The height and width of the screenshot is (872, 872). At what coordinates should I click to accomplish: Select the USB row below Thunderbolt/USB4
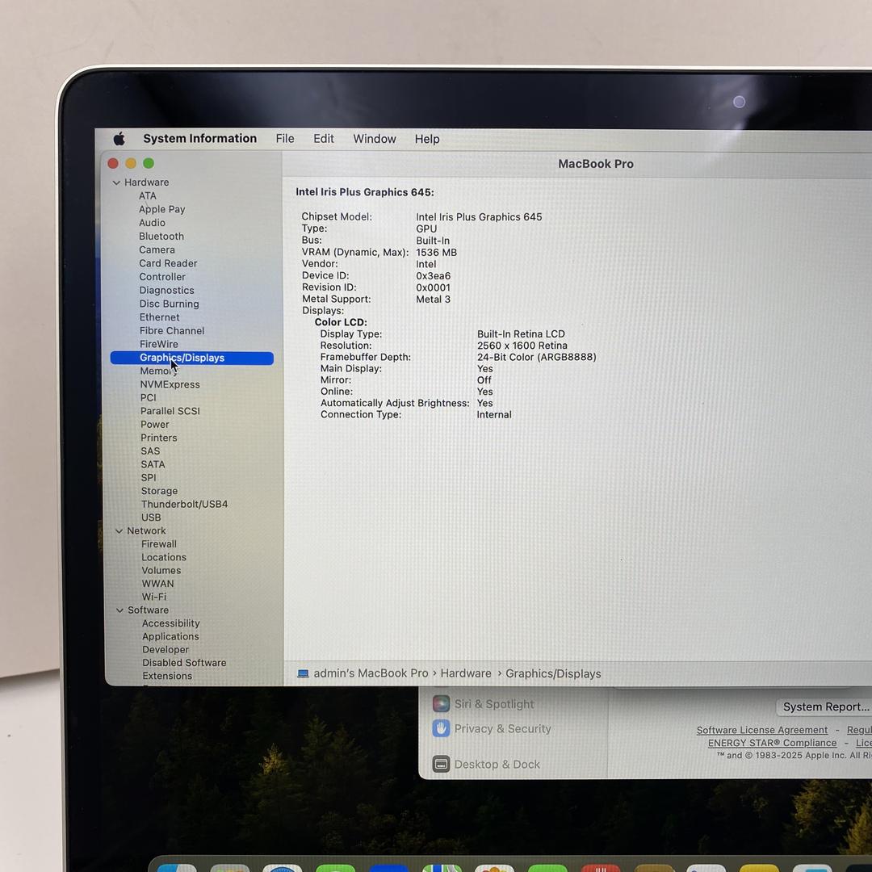pos(151,518)
